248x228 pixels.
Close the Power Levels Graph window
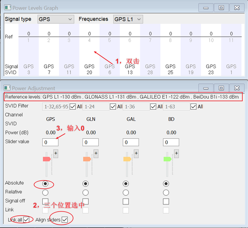point(237,8)
